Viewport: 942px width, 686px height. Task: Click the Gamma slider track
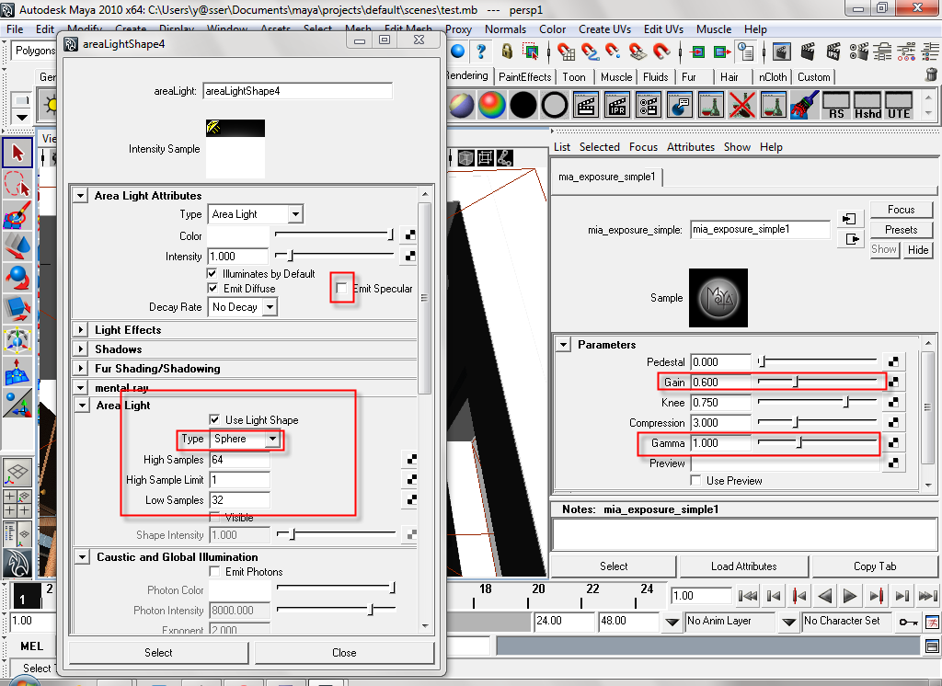[817, 442]
